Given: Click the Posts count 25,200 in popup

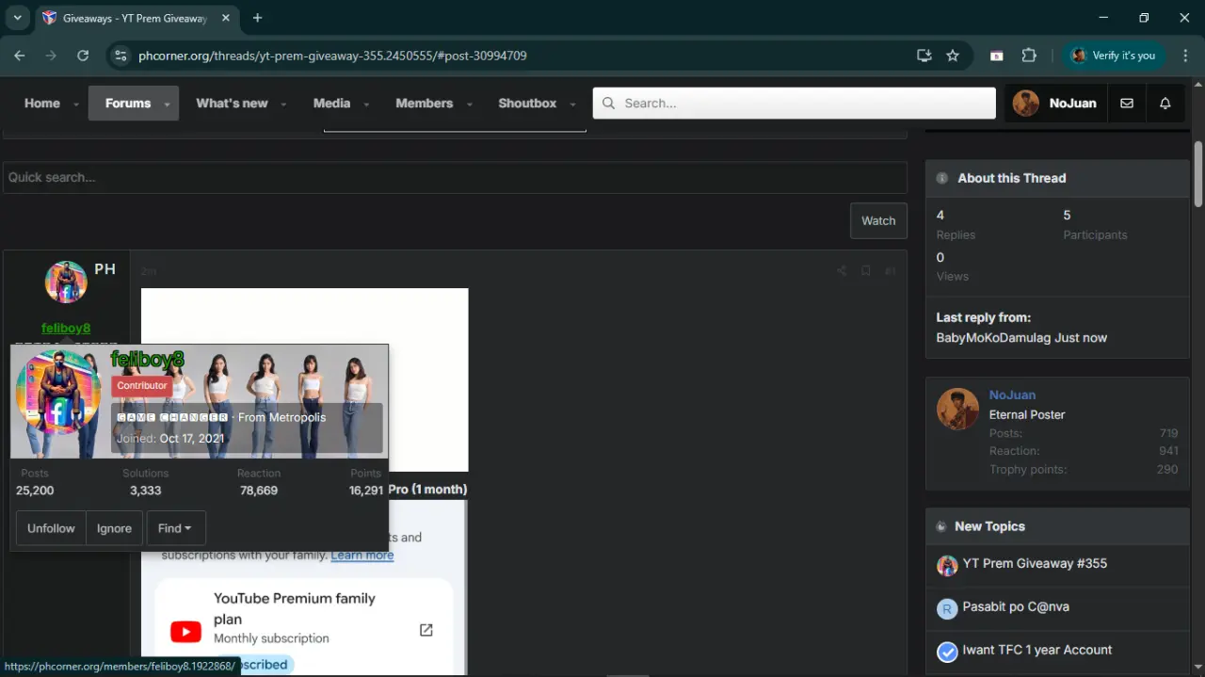Looking at the screenshot, I should (35, 491).
